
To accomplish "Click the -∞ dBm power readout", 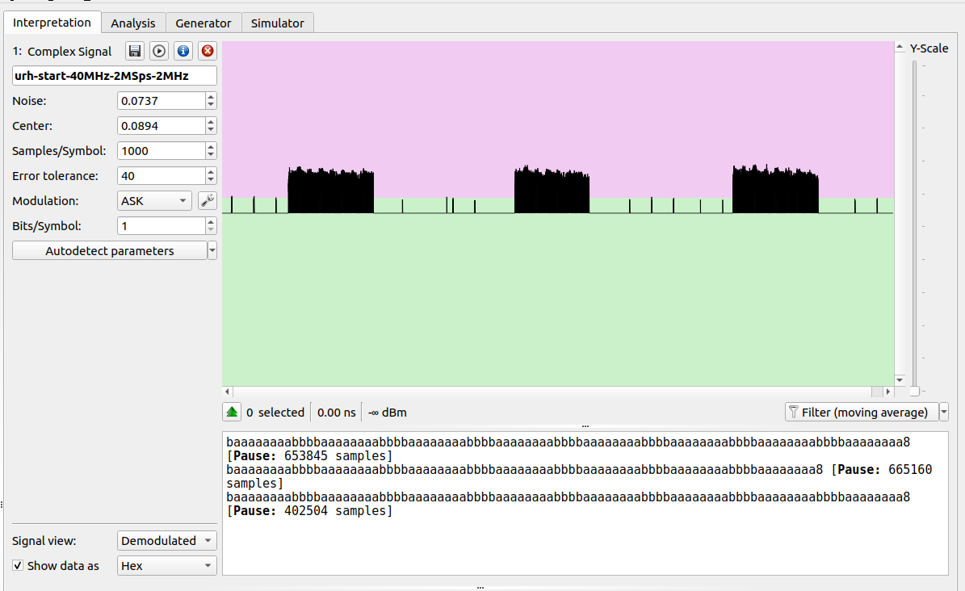I will 387,413.
